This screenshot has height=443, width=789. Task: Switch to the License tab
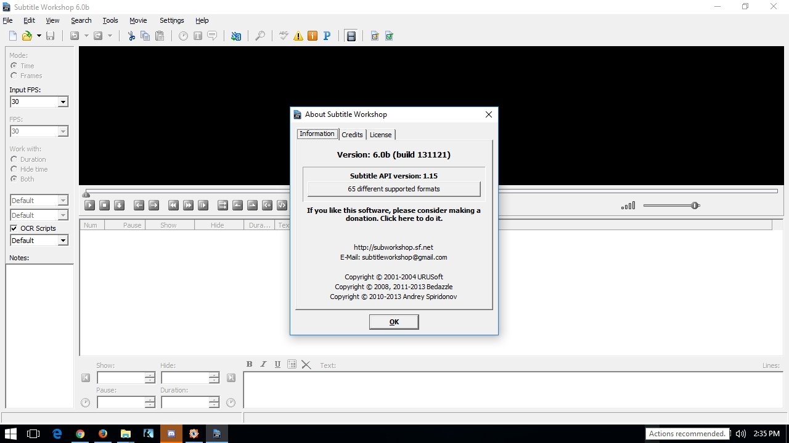380,135
